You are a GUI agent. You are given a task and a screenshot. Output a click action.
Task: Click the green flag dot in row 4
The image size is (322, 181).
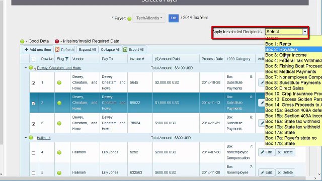tap(59, 152)
